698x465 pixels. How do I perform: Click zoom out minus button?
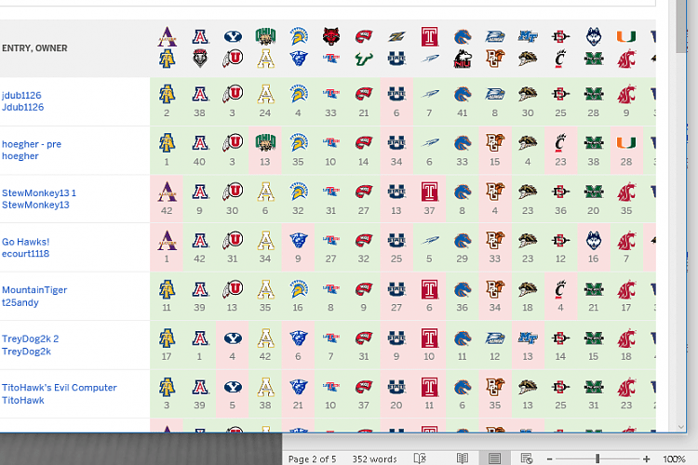tap(549, 458)
